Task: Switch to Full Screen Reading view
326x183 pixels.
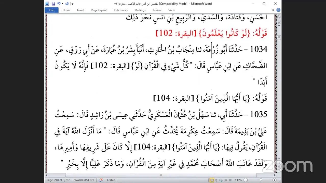Action: (216, 180)
